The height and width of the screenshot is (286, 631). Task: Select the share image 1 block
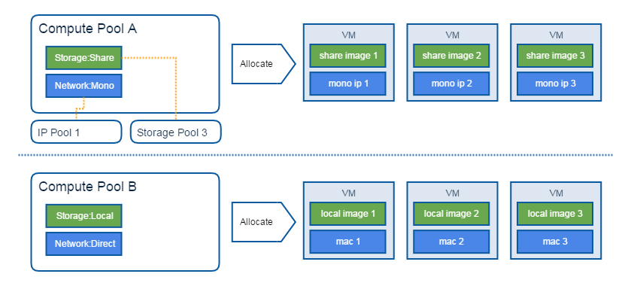[x=348, y=56]
